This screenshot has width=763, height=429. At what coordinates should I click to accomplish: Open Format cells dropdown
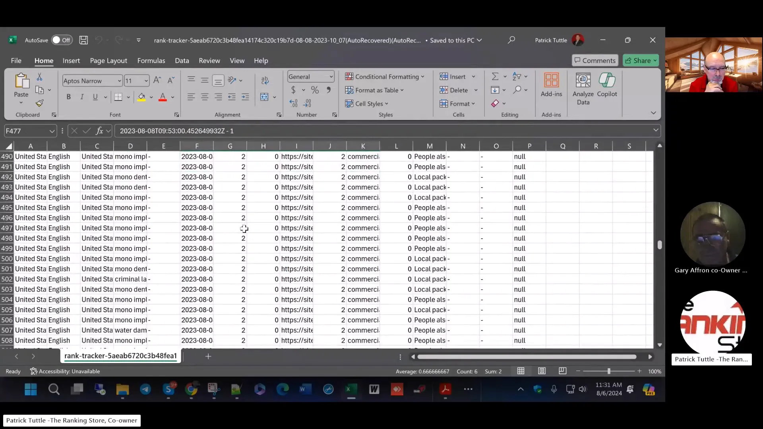(457, 104)
